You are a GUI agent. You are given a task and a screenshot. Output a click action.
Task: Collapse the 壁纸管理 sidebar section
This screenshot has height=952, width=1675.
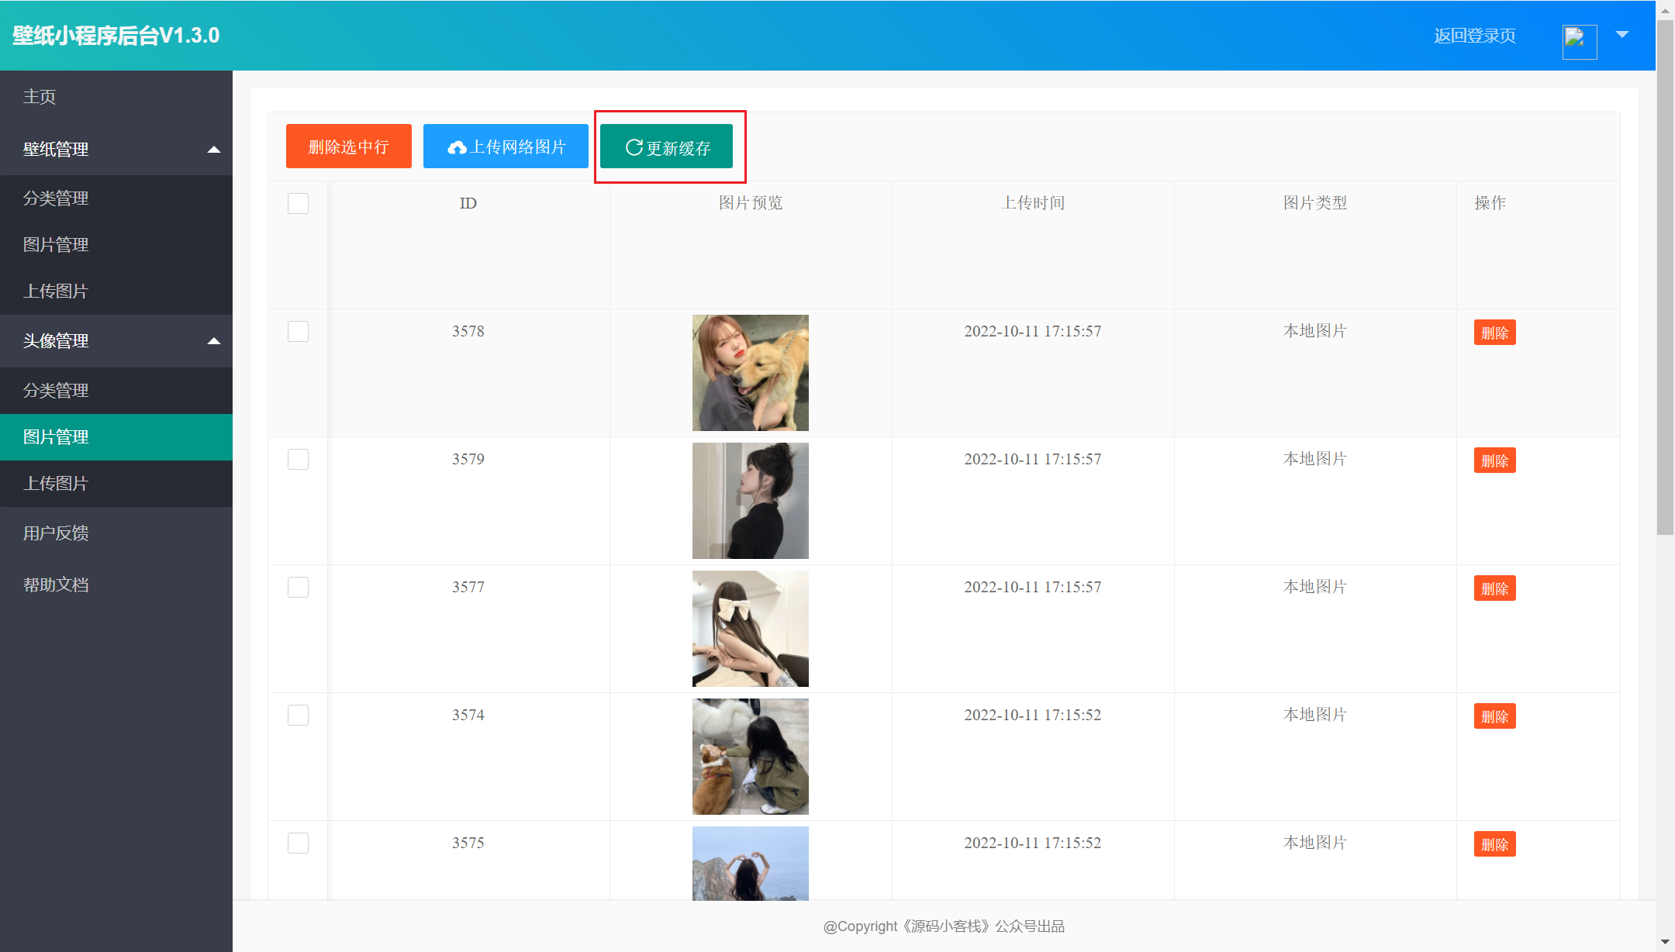215,150
